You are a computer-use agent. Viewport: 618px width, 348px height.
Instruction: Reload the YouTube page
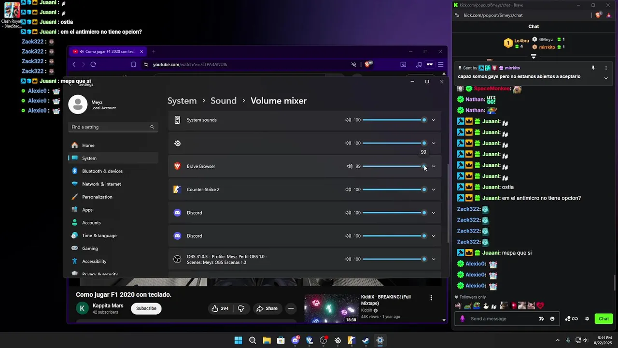[93, 64]
